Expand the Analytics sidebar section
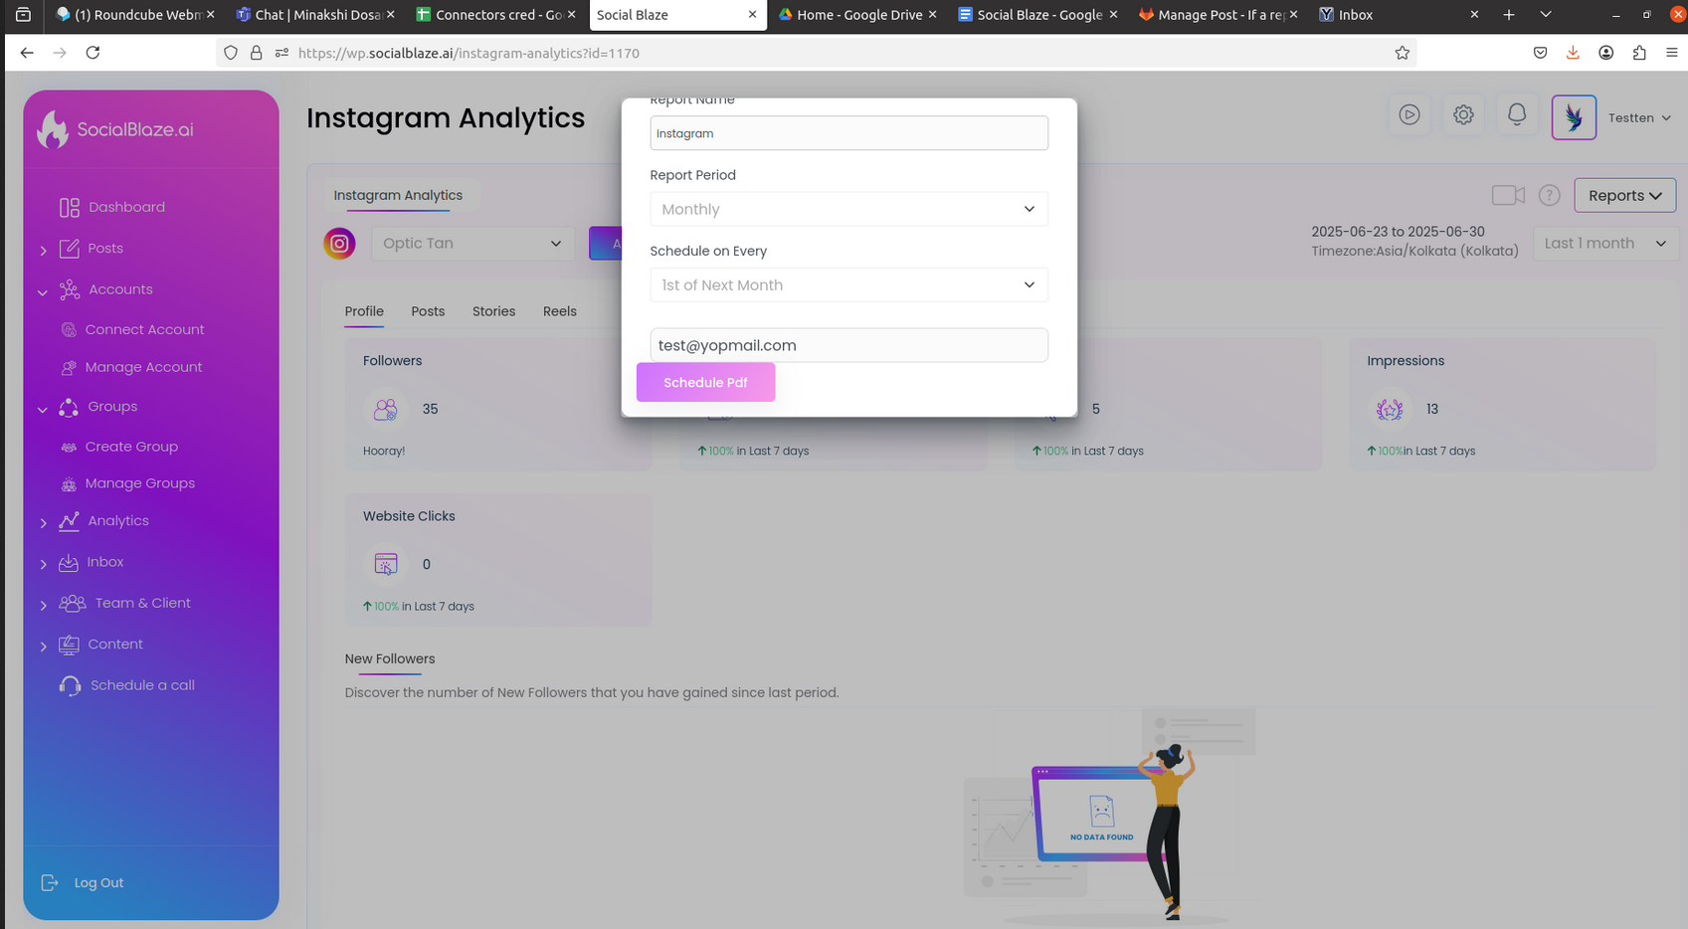The width and height of the screenshot is (1688, 929). (x=43, y=523)
